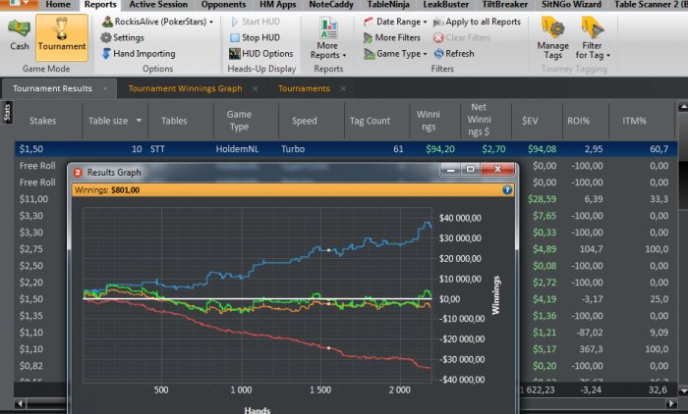Sort by Speed column header
This screenshot has width=688, height=414.
(305, 121)
